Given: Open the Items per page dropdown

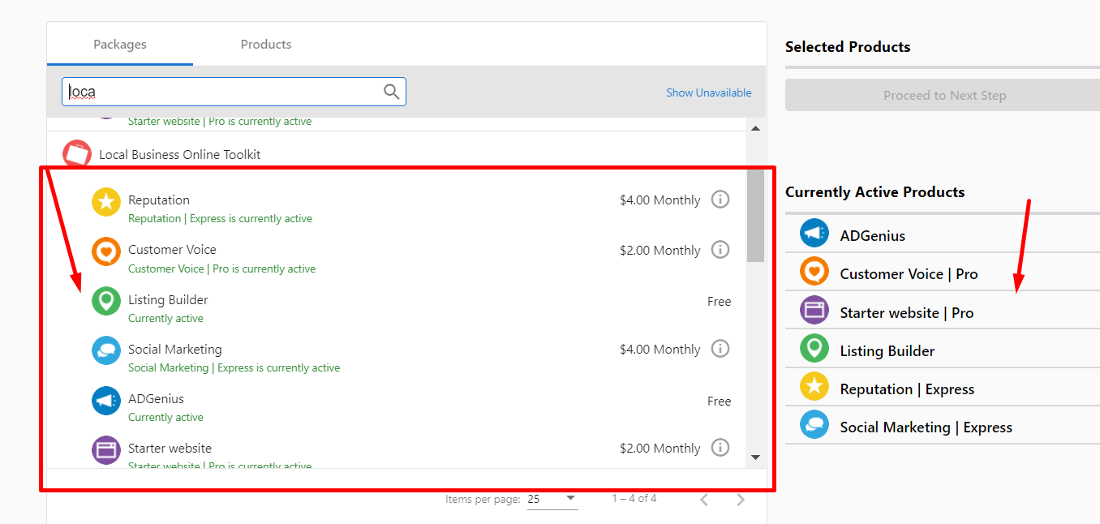Looking at the screenshot, I should click(x=552, y=499).
